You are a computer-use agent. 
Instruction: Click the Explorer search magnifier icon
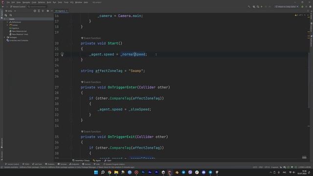click(11, 15)
